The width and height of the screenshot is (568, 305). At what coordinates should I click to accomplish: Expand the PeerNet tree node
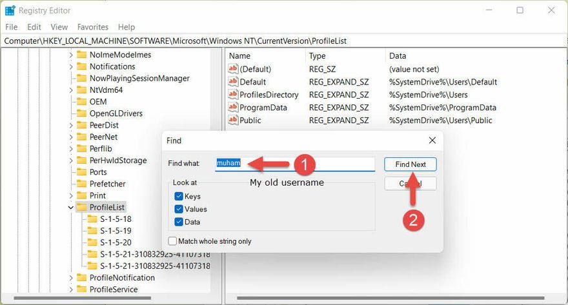[71, 137]
